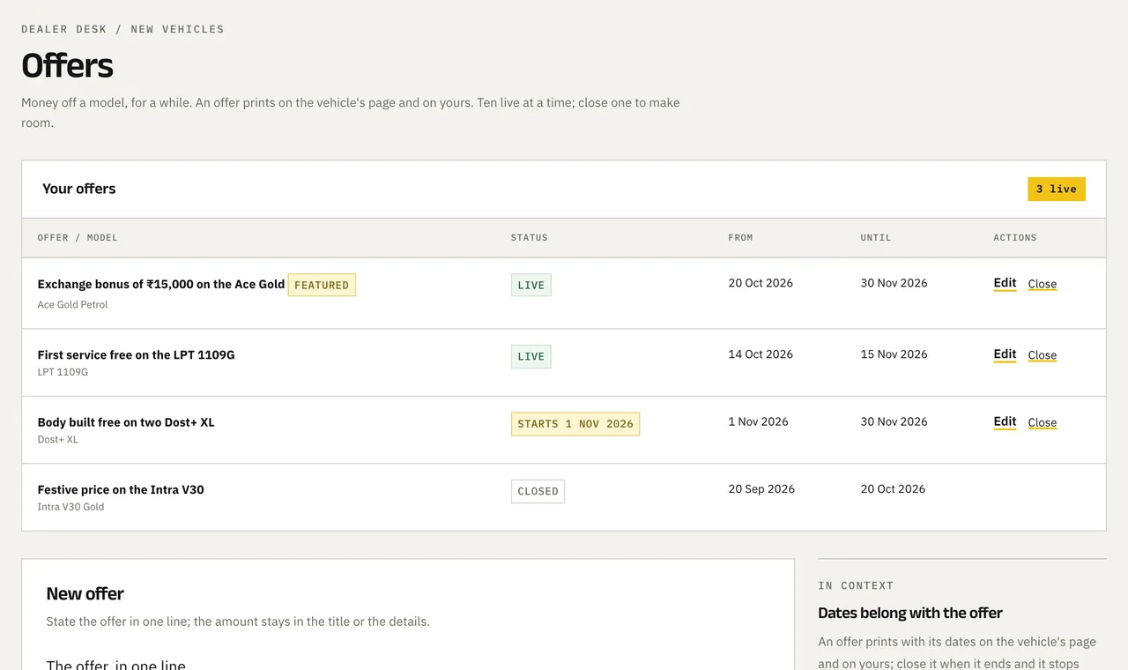Click the 'Offers' page title

(x=68, y=66)
